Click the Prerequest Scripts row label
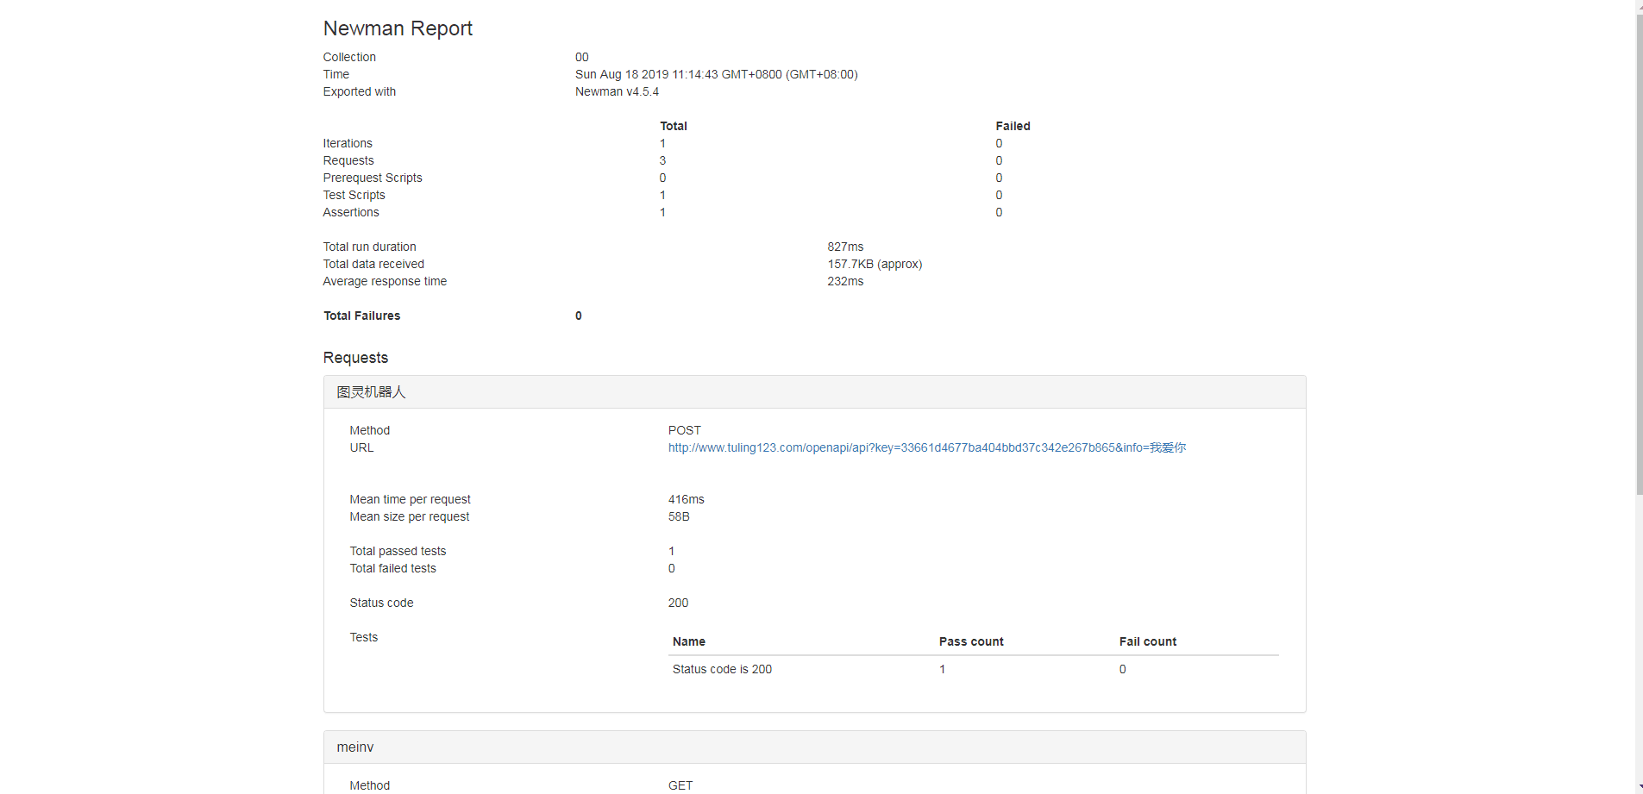Viewport: 1643px width, 794px height. pyautogui.click(x=373, y=178)
